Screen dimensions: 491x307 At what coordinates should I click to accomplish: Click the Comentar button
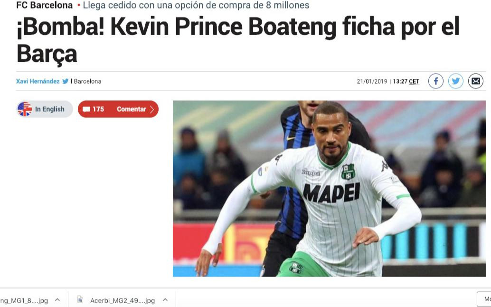pos(132,109)
